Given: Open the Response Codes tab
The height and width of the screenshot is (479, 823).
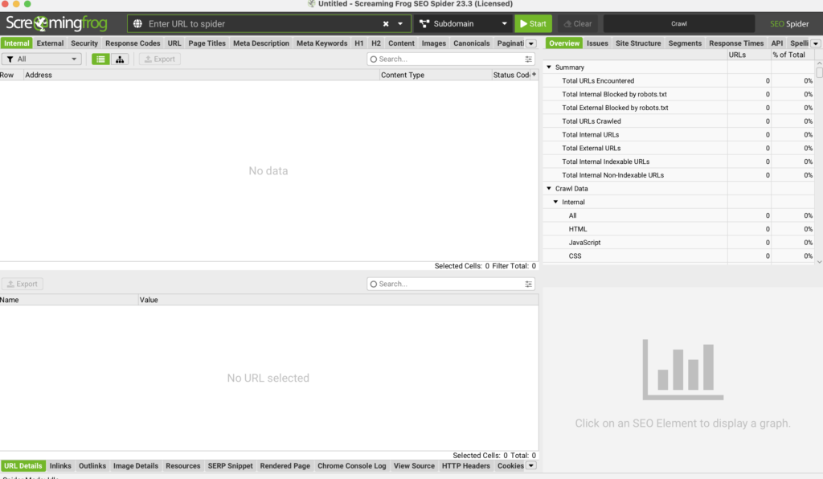Looking at the screenshot, I should [x=133, y=43].
